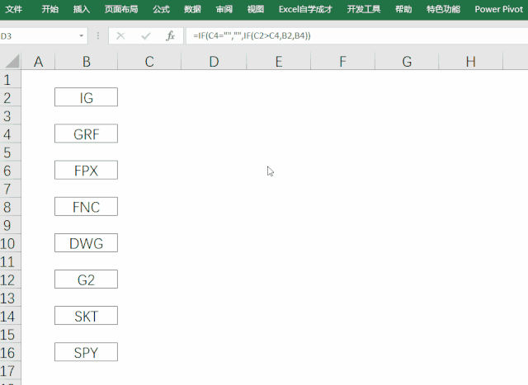Open the 插入 ribbon tab

pyautogui.click(x=82, y=9)
